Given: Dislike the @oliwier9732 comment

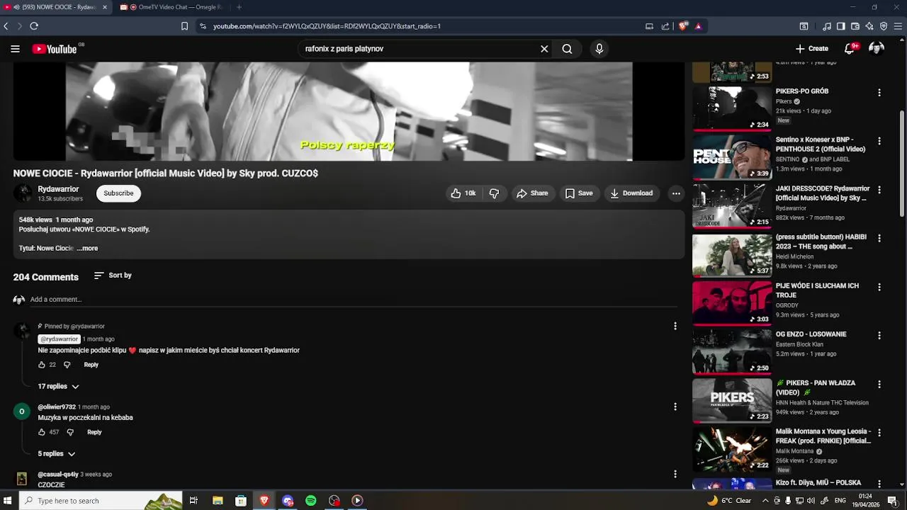Looking at the screenshot, I should click(70, 432).
